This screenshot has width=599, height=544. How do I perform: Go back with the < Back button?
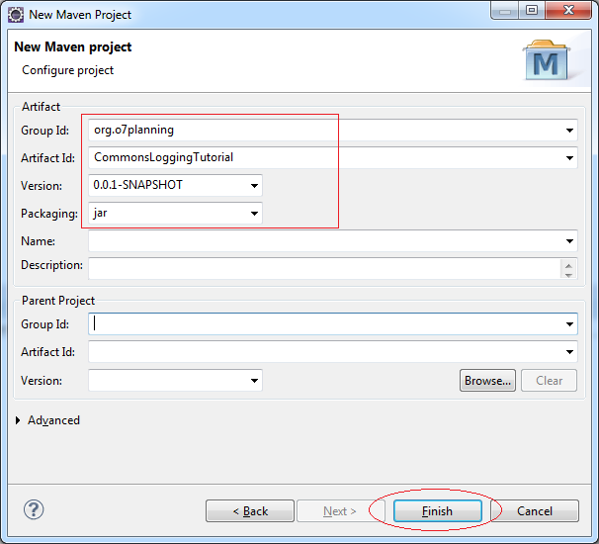tap(250, 510)
